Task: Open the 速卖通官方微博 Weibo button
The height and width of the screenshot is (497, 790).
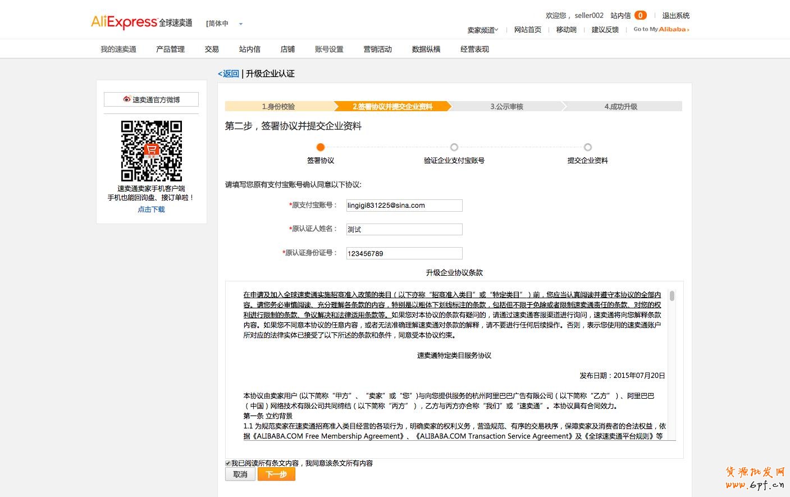Action: [x=151, y=99]
